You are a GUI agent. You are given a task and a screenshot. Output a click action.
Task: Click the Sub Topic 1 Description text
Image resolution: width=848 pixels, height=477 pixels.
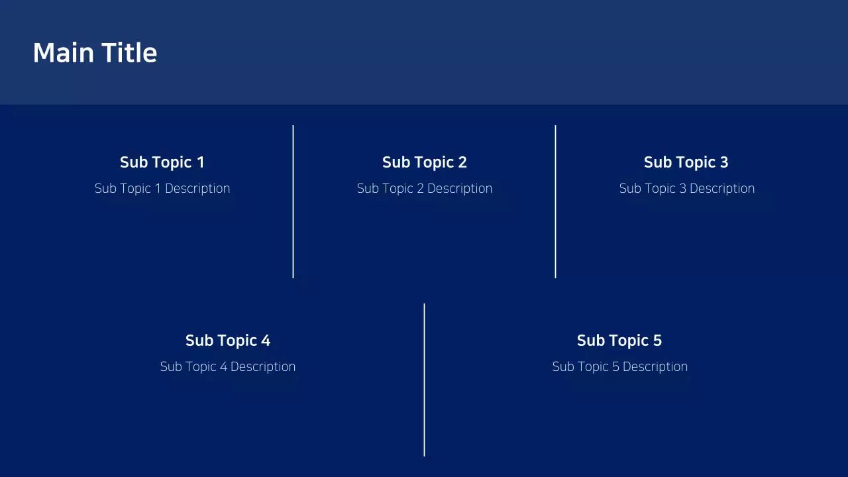point(162,188)
